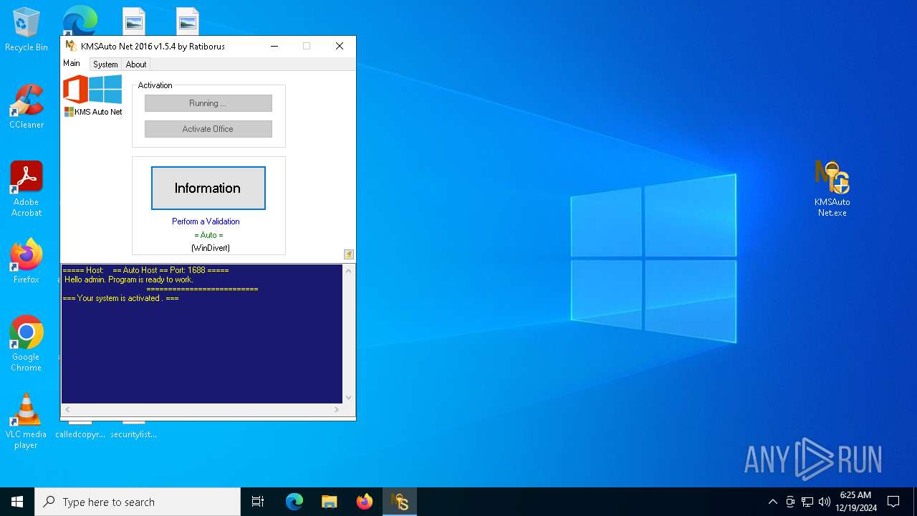Open Microsoft Edge from the taskbar
Image resolution: width=917 pixels, height=516 pixels.
pos(294,502)
